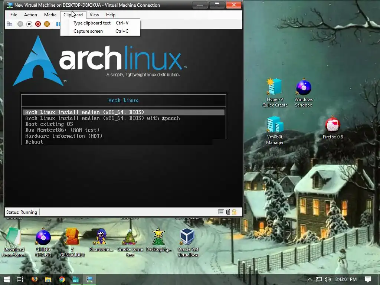Maximize the Virtual Machine Connection window
This screenshot has width=380, height=285.
pyautogui.click(x=217, y=5)
